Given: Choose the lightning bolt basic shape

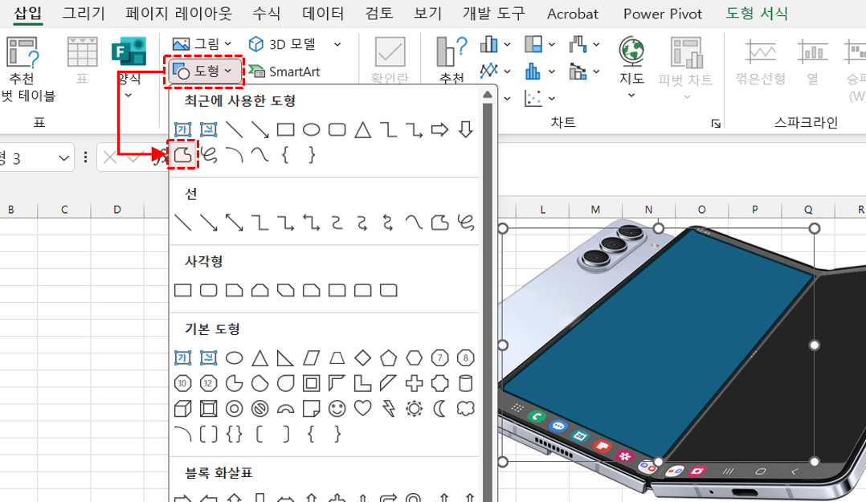Looking at the screenshot, I should [388, 409].
